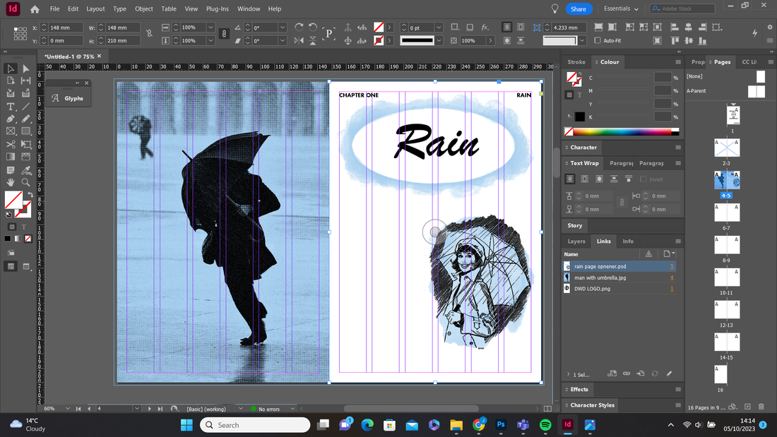Viewport: 777px width, 437px height.
Task: Enable Jump object text wrap
Action: coord(614,179)
